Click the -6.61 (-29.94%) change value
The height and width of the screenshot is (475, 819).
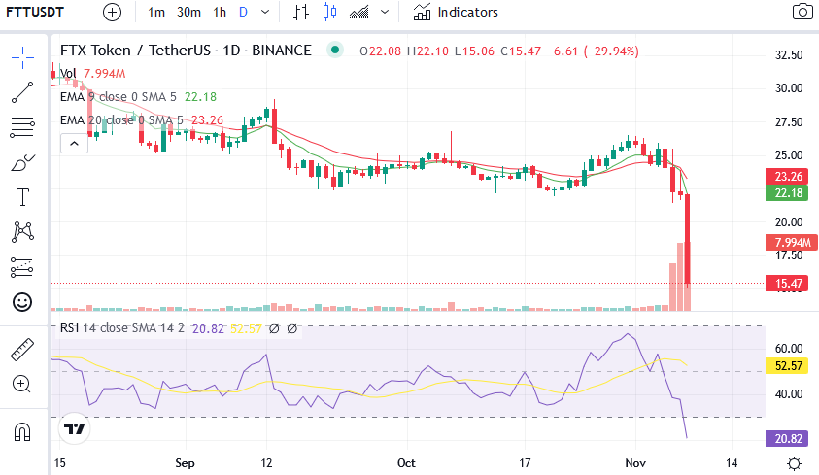click(x=593, y=51)
